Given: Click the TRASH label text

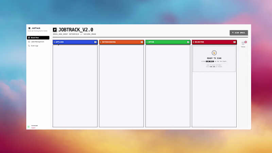Looking at the screenshot, I should point(243,47).
